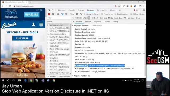The height and width of the screenshot is (96, 170).
Task: Use large request rows view icon
Action: (x=77, y=14)
